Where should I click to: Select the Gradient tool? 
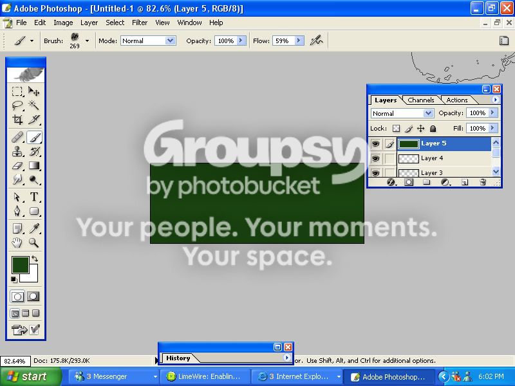coord(34,166)
